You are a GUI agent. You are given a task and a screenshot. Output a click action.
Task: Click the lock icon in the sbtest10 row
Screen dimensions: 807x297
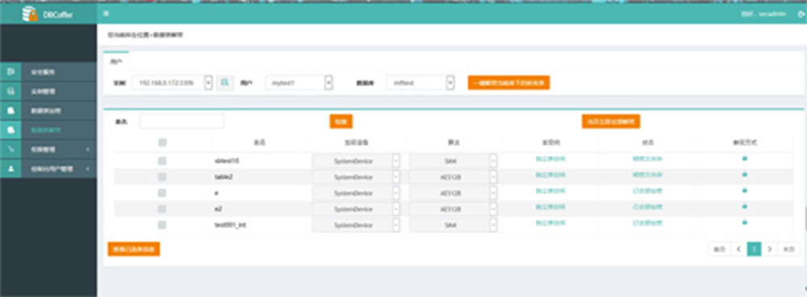[x=744, y=158]
